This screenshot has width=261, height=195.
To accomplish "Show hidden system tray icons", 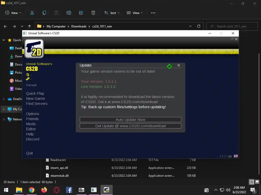I will coord(216,190).
